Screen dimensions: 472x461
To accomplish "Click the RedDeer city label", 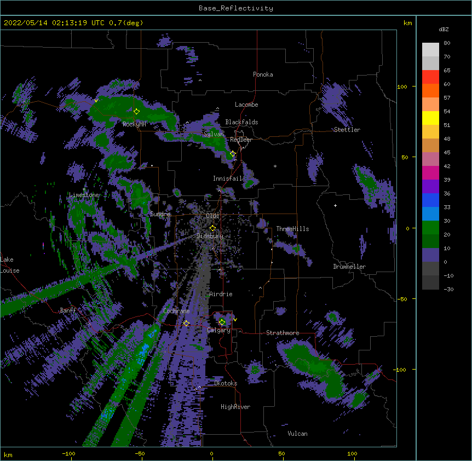I will tap(241, 140).
